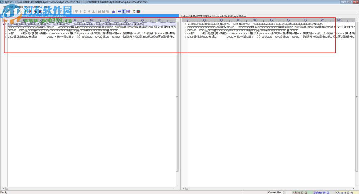Switch to vertical split layout icon

pyautogui.click(x=124, y=11)
